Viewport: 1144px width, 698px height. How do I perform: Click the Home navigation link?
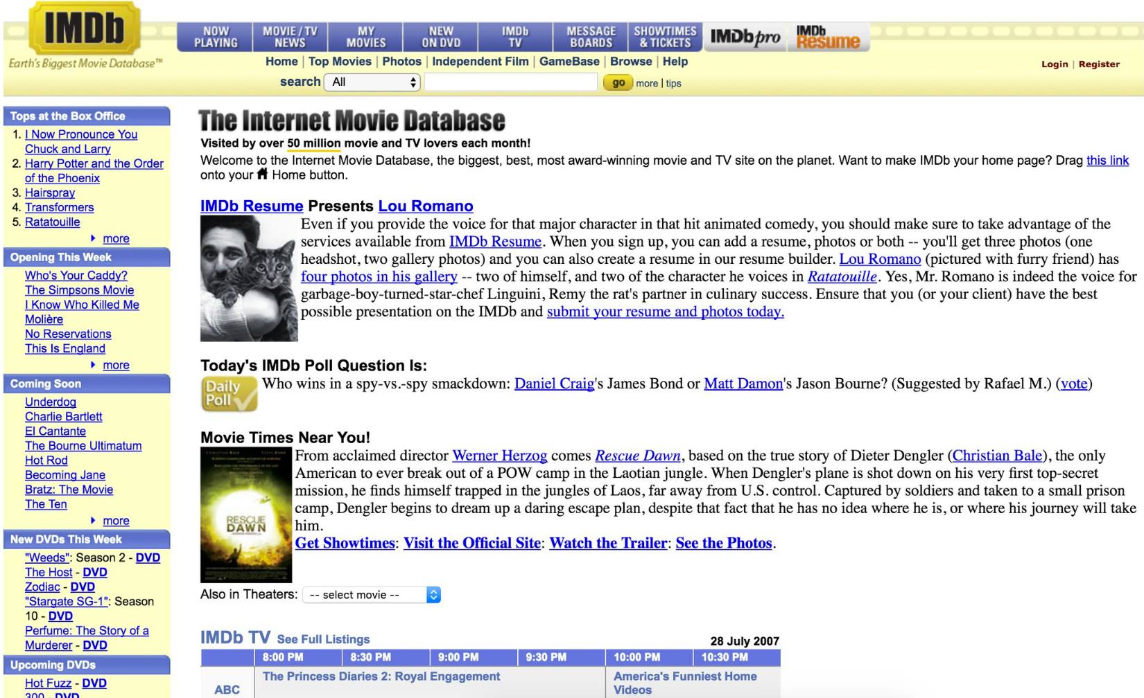coord(281,62)
